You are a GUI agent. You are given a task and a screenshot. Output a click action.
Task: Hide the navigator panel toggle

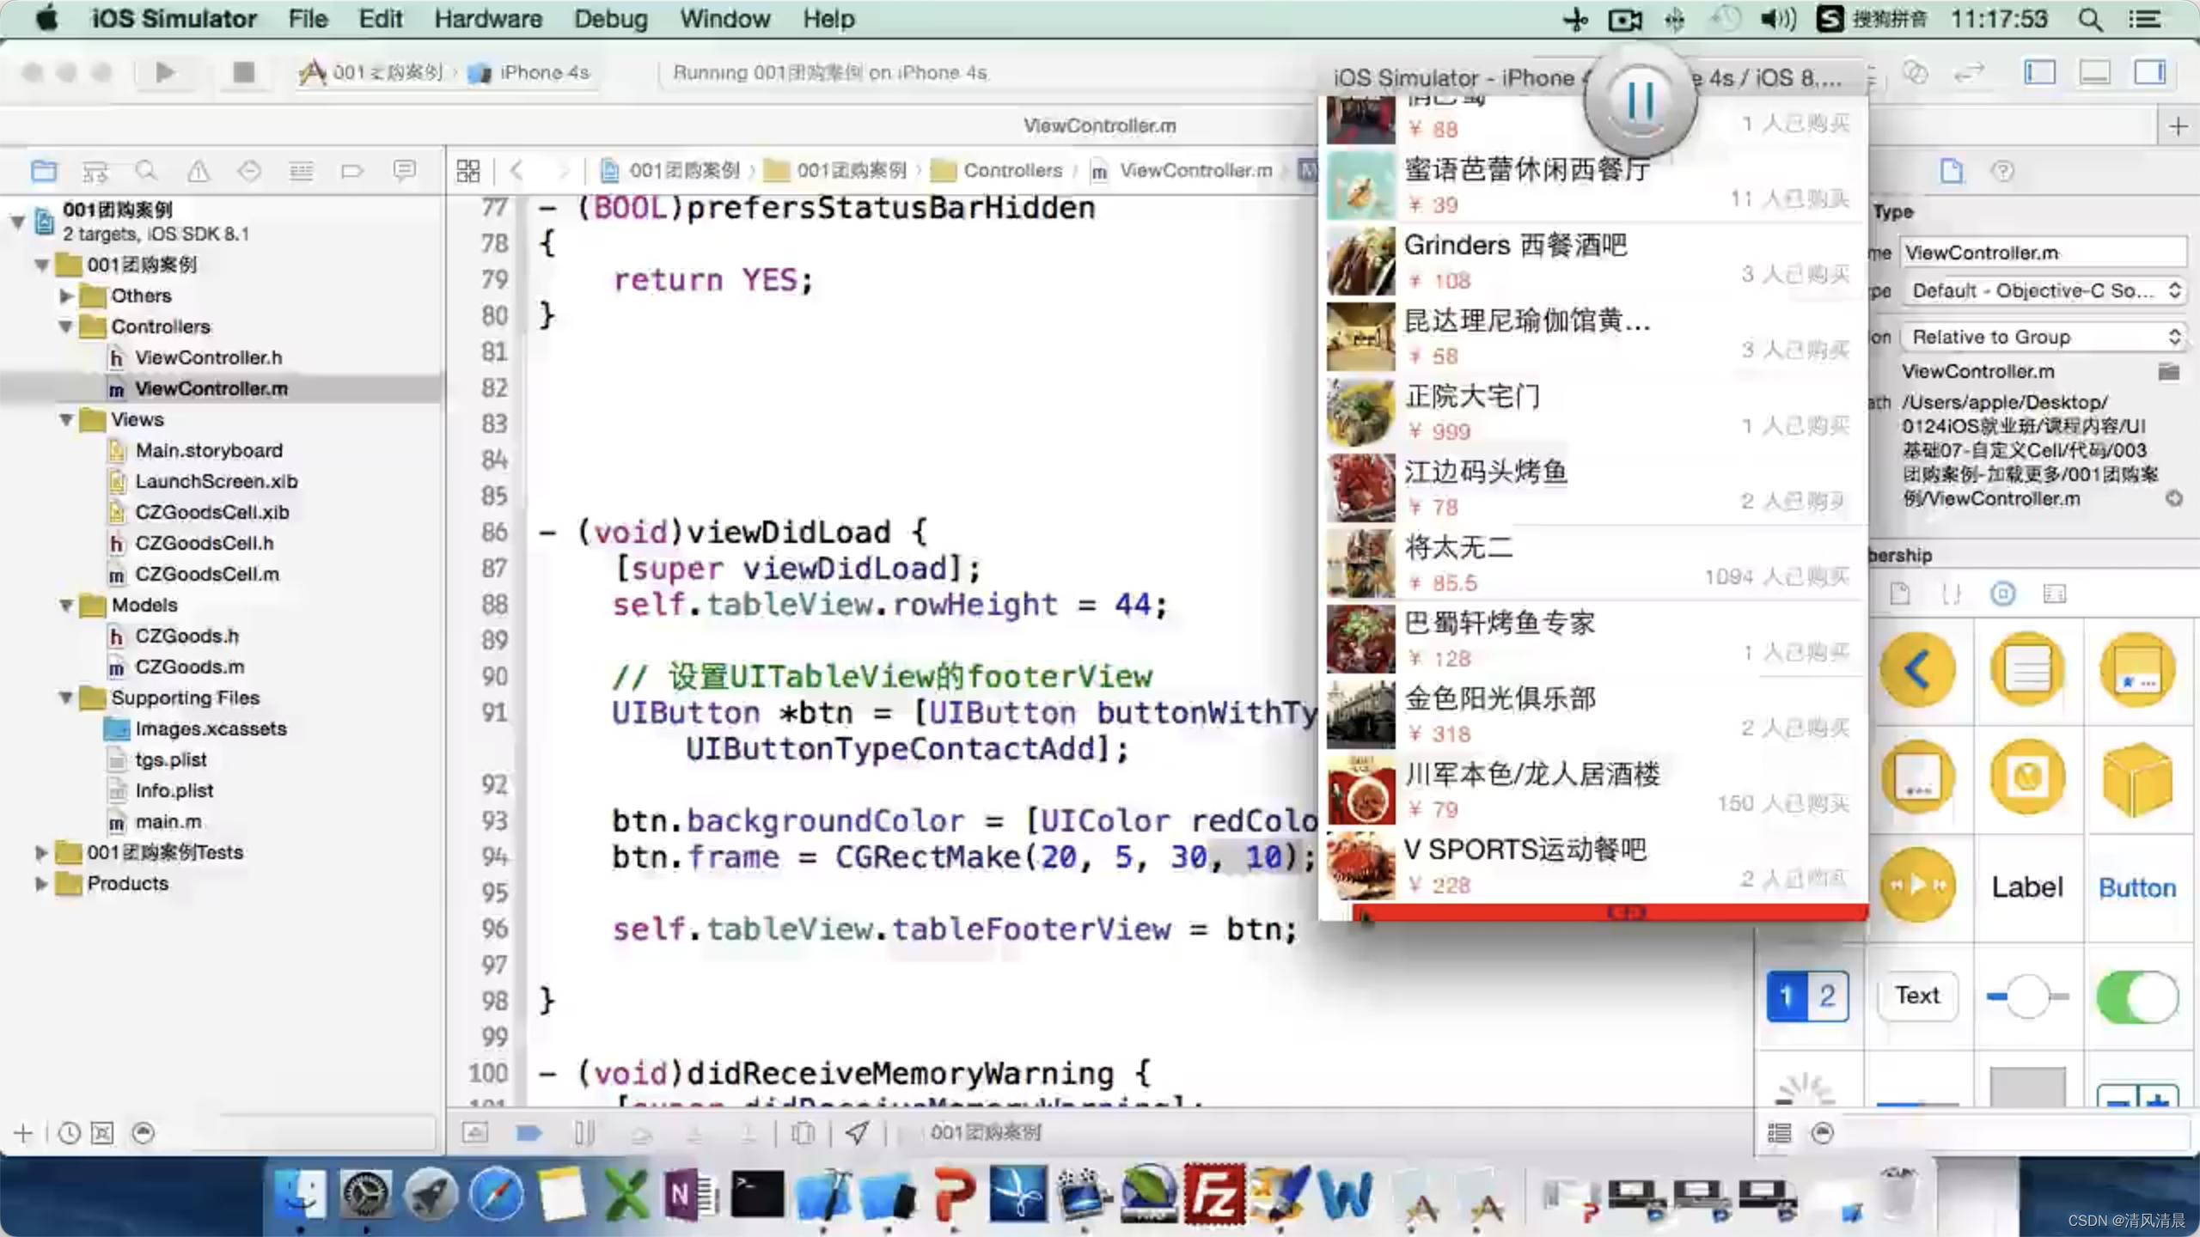tap(2039, 72)
